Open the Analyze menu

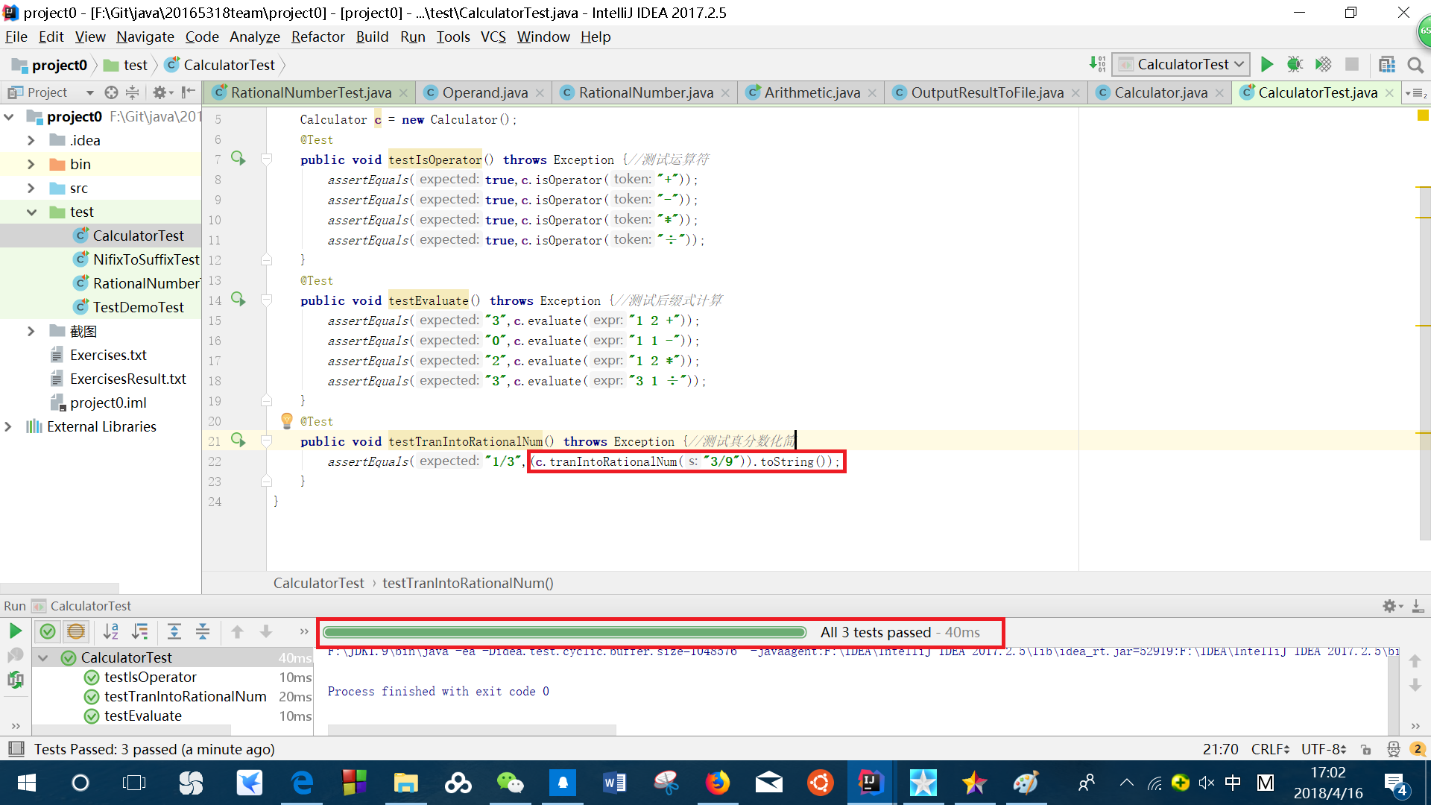point(254,37)
